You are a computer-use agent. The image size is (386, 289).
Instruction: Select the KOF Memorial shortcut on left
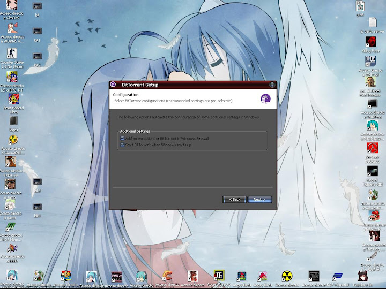tap(11, 227)
